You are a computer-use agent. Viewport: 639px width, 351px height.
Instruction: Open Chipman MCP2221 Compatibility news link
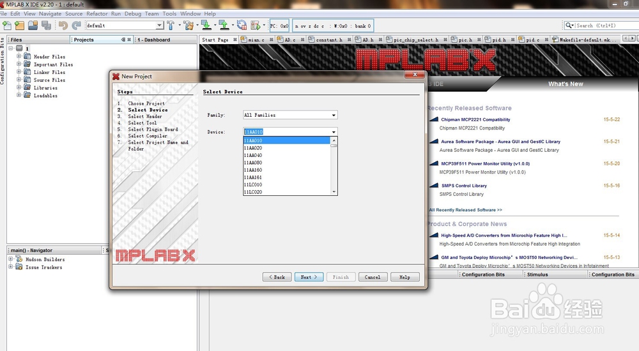[x=475, y=120]
